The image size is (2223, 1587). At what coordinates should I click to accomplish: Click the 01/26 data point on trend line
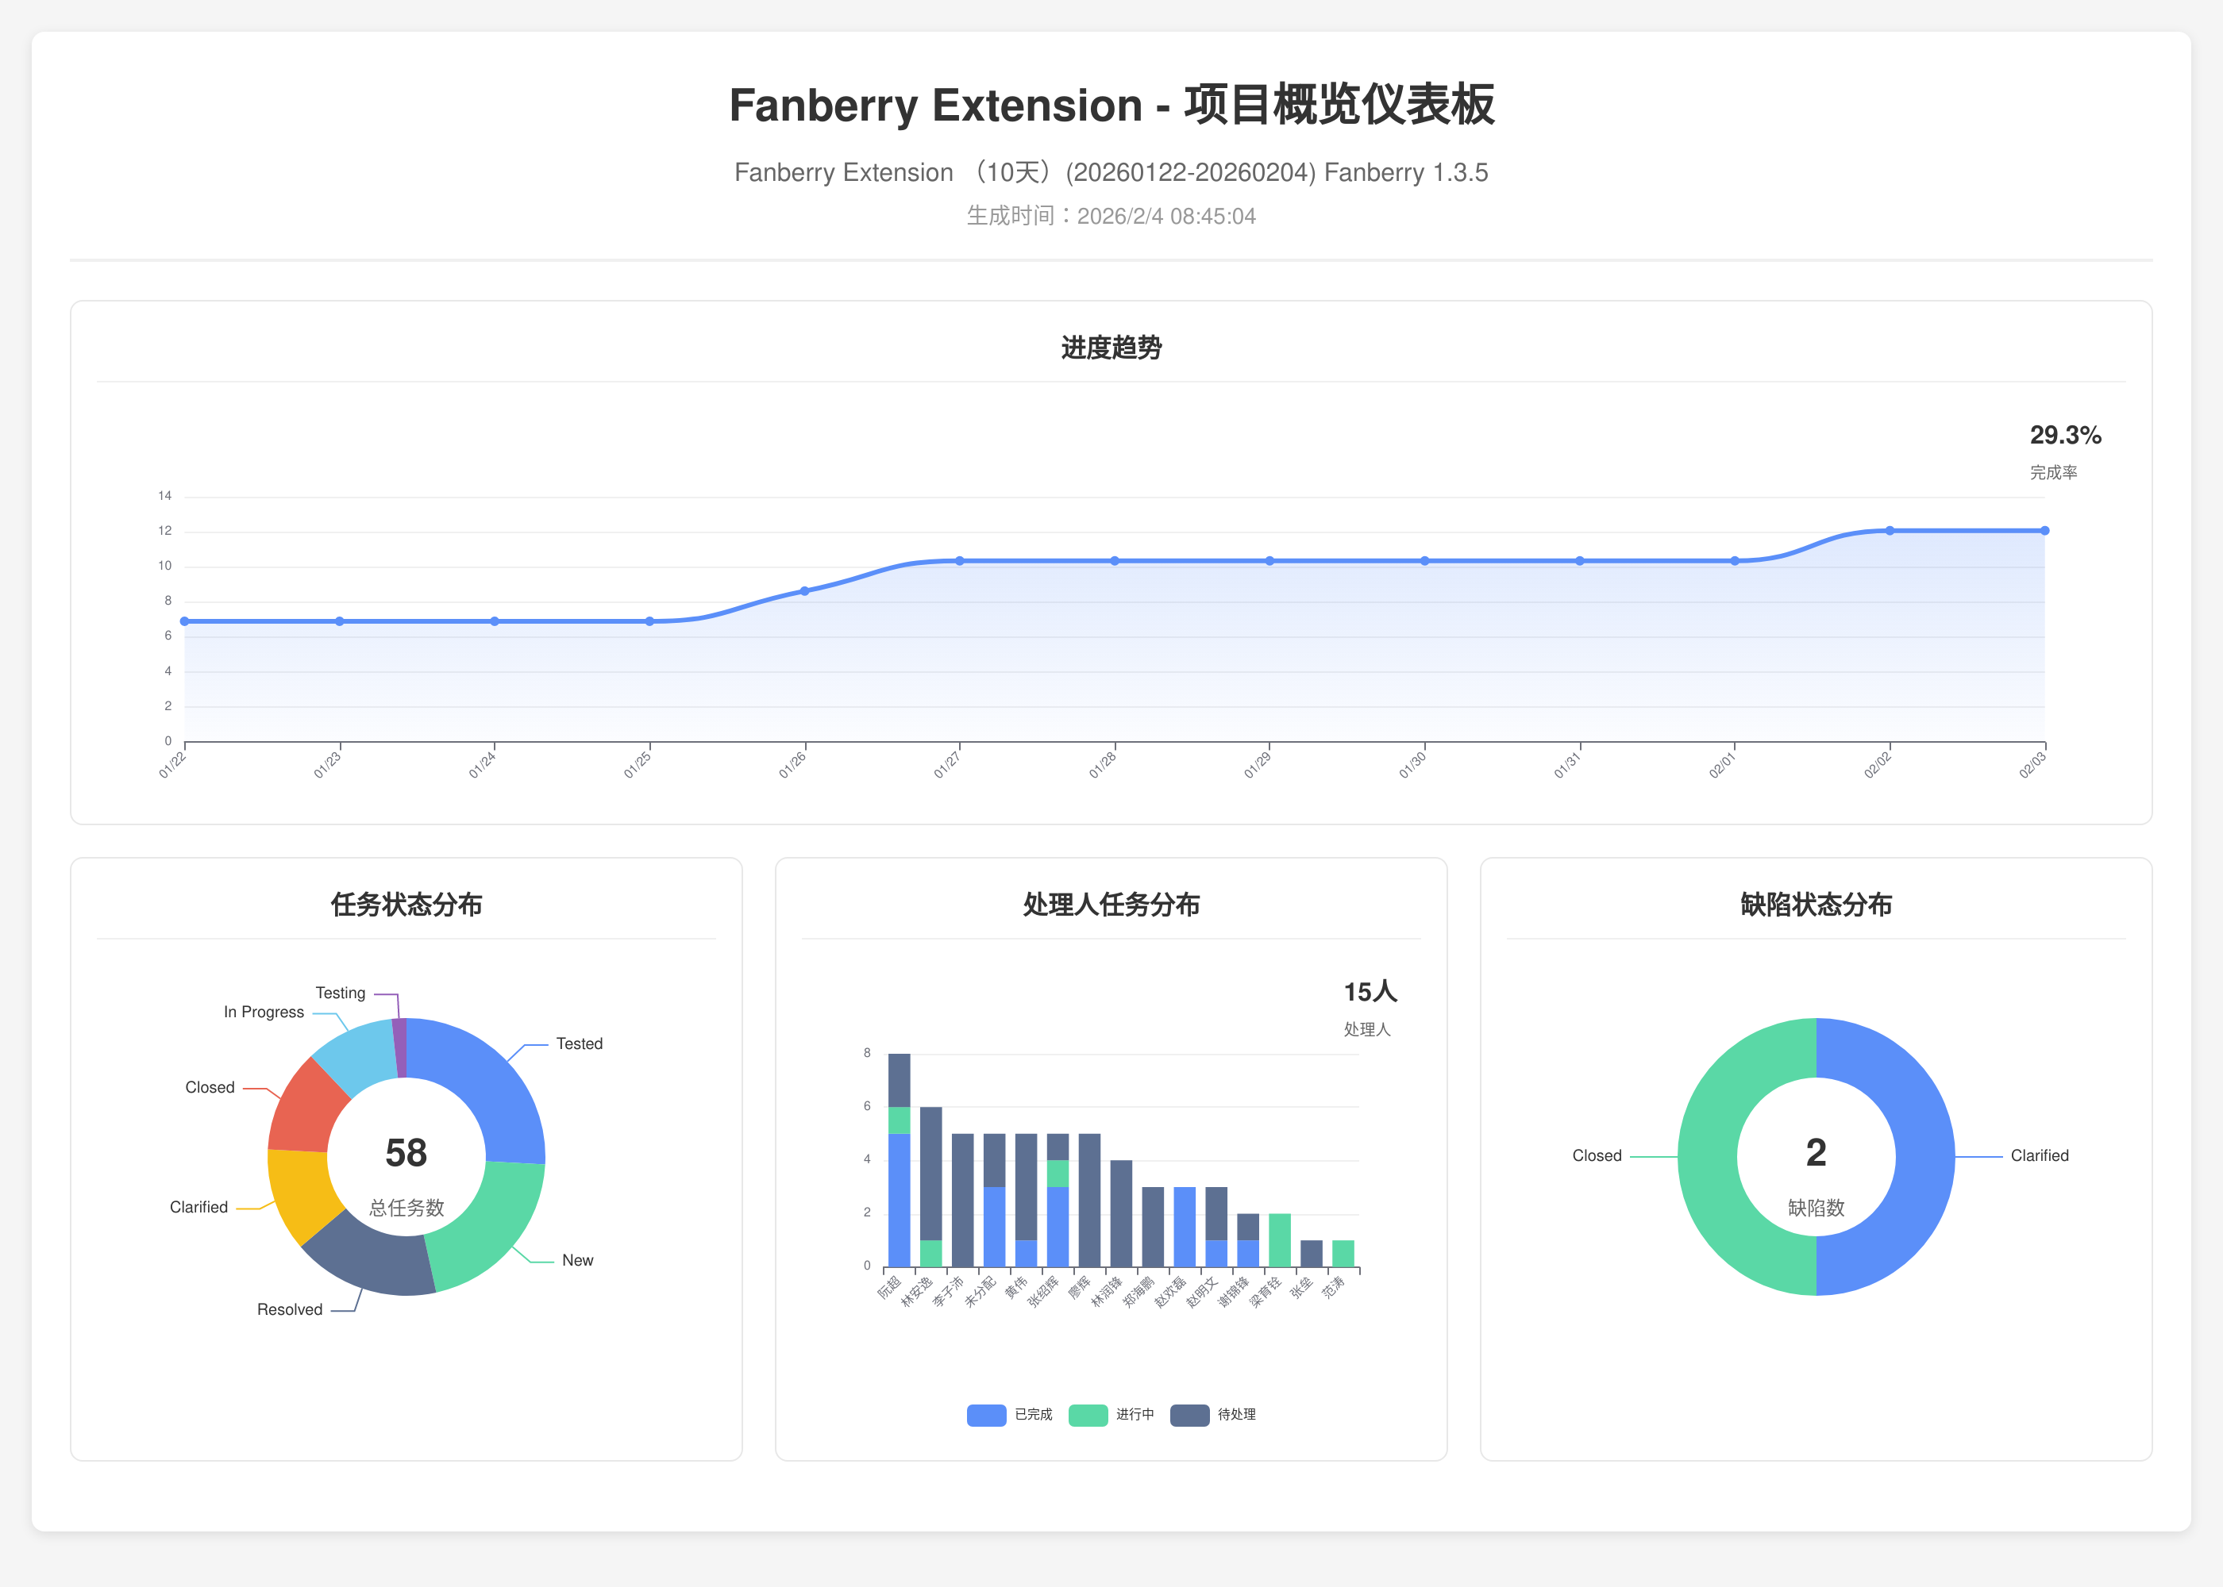[x=804, y=591]
